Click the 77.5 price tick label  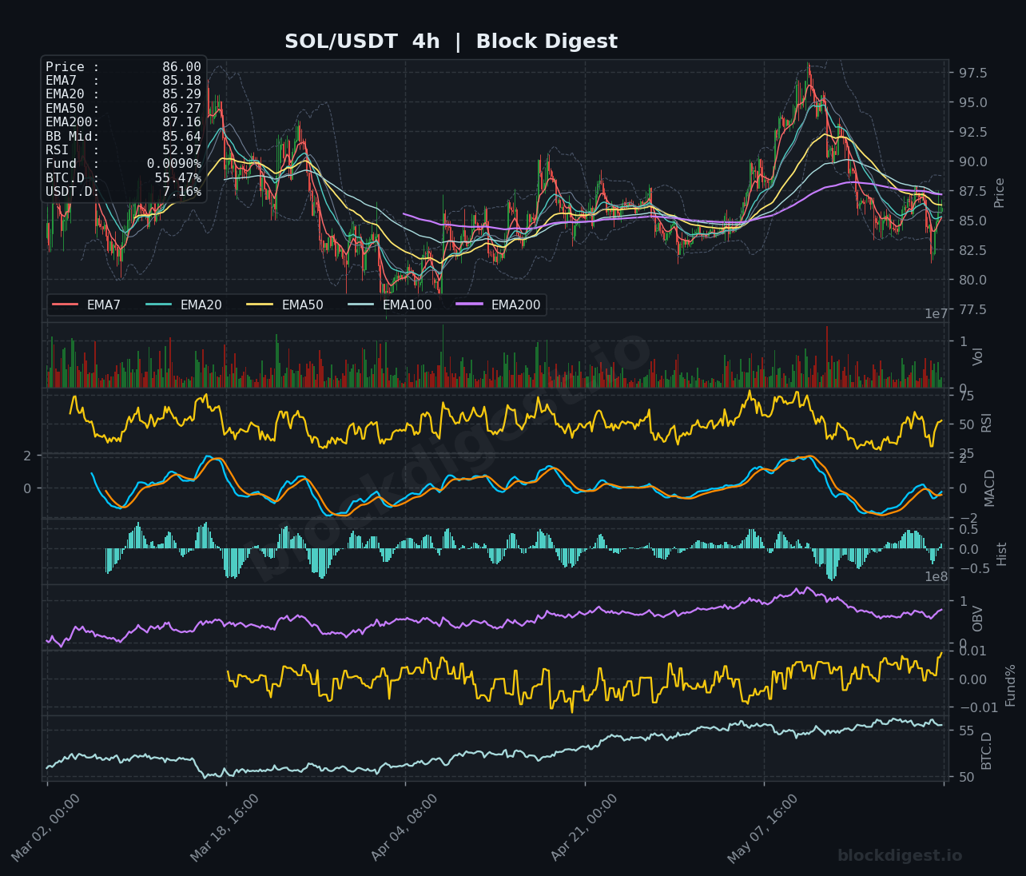click(972, 310)
